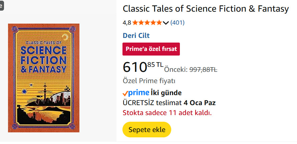This screenshot has width=297, height=144.
Task: Click the ÜCRETSİZ teslimat text
Action: pos(152,102)
